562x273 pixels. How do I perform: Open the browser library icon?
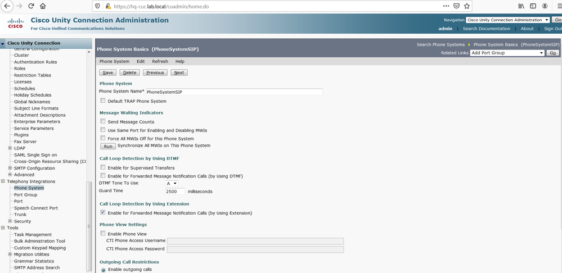point(521,6)
